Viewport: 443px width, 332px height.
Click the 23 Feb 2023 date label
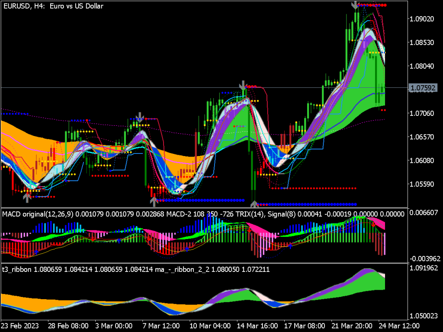point(19,325)
